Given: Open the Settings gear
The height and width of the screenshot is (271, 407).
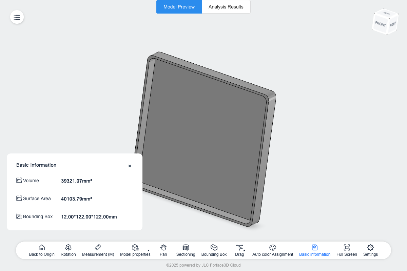Looking at the screenshot, I should pyautogui.click(x=370, y=250).
